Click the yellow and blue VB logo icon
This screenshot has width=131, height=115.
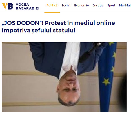coord(8,6)
